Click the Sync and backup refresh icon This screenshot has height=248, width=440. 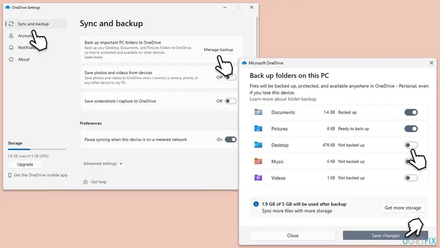tap(11, 24)
